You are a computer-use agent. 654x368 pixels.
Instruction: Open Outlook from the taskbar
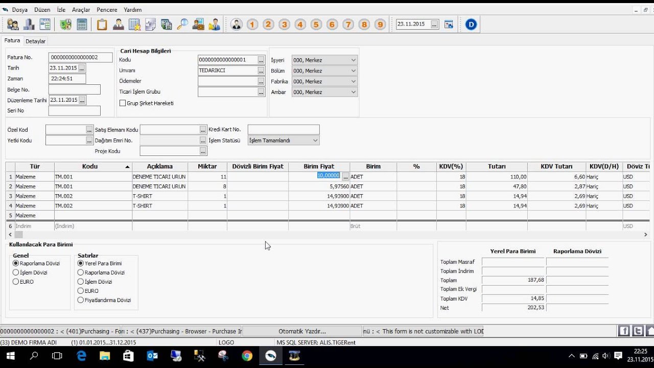152,356
